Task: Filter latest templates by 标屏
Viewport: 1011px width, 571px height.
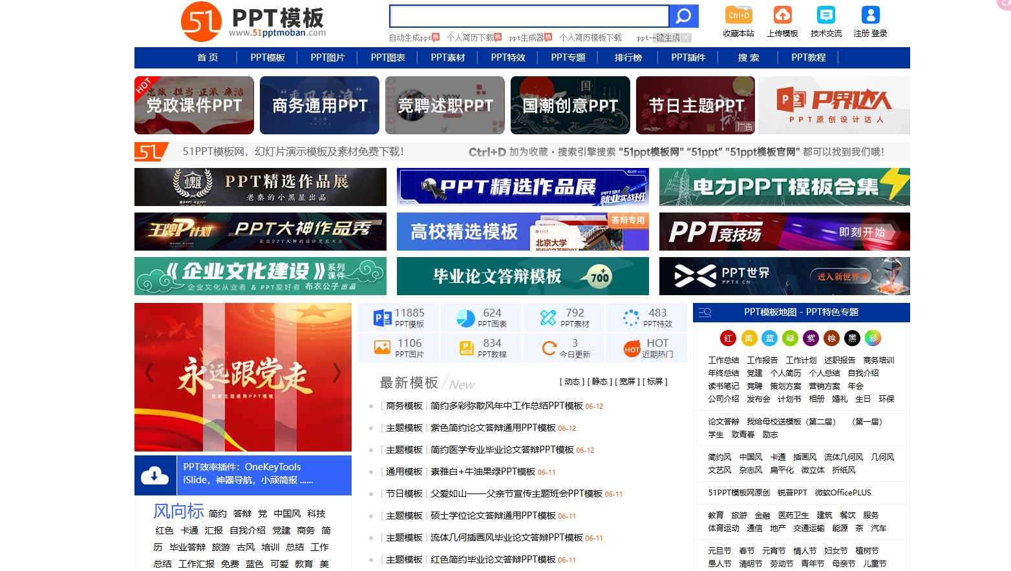Action: coord(655,382)
